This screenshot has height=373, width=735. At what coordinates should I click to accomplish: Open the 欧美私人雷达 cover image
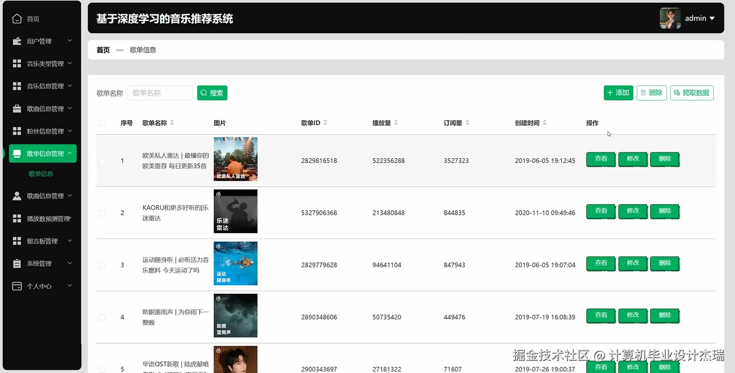click(236, 159)
